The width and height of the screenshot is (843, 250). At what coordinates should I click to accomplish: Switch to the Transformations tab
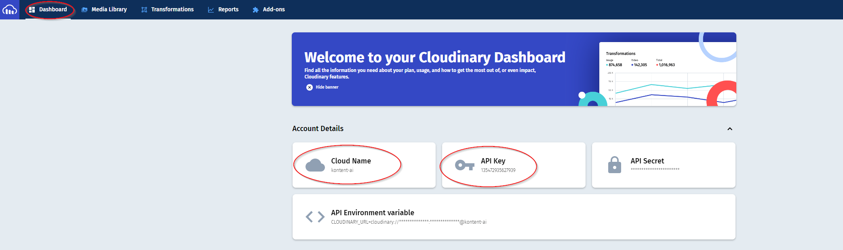tap(167, 9)
